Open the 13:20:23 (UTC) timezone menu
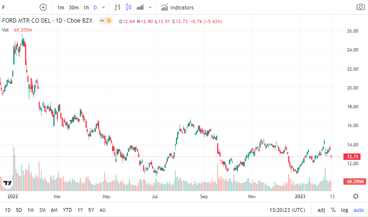Screen dimensions: 368x217 tap(287, 210)
